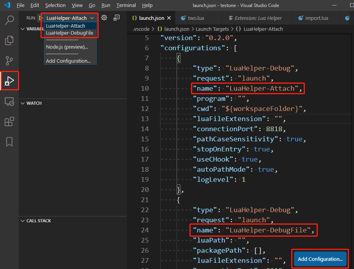Click the "program" key on line 11

[211, 98]
